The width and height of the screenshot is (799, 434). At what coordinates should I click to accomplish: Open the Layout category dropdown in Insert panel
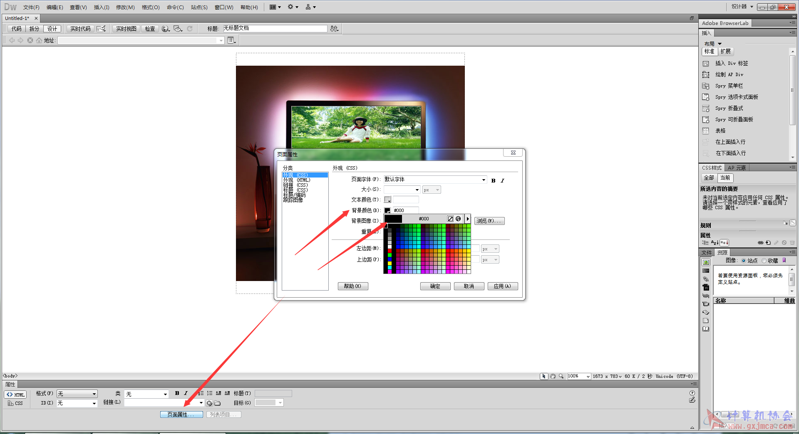point(713,44)
